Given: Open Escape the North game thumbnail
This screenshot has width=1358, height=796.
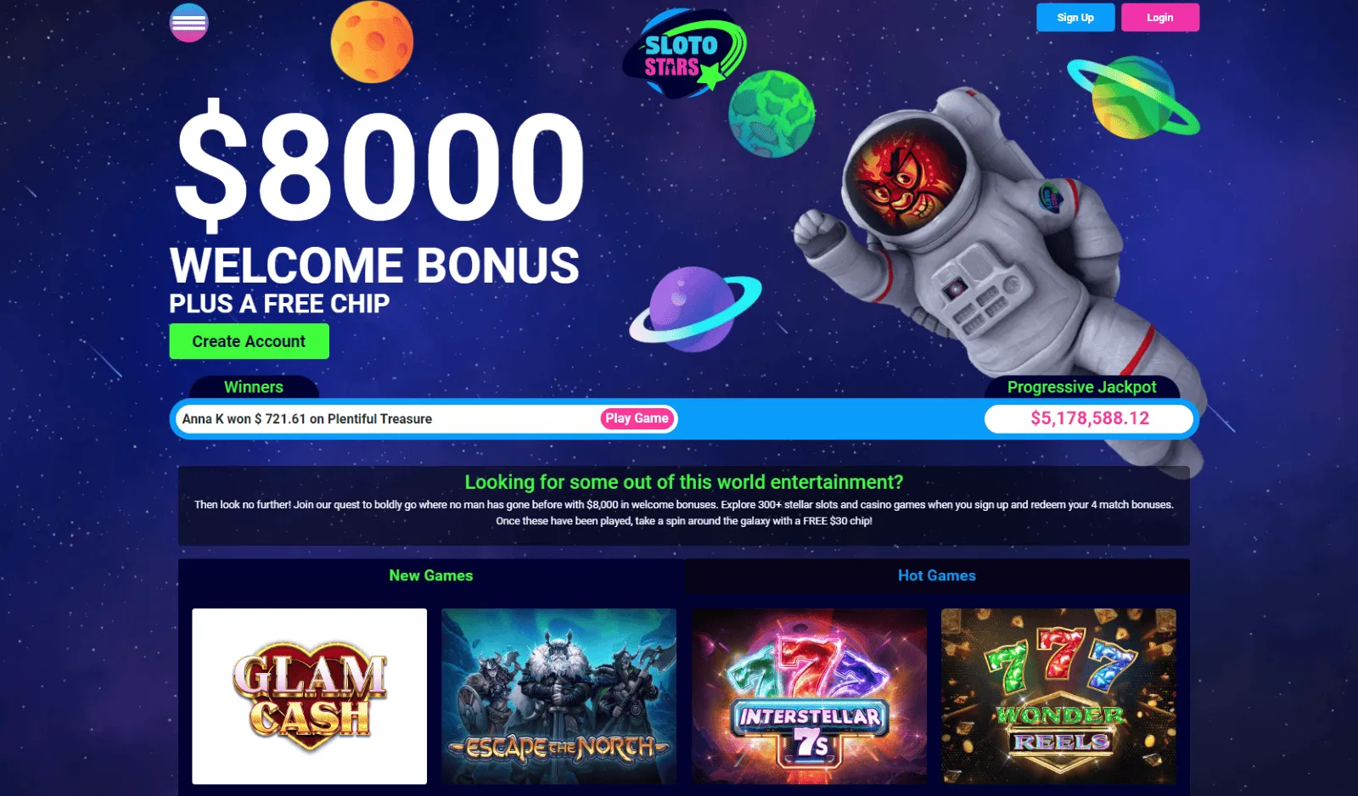Looking at the screenshot, I should pyautogui.click(x=559, y=696).
